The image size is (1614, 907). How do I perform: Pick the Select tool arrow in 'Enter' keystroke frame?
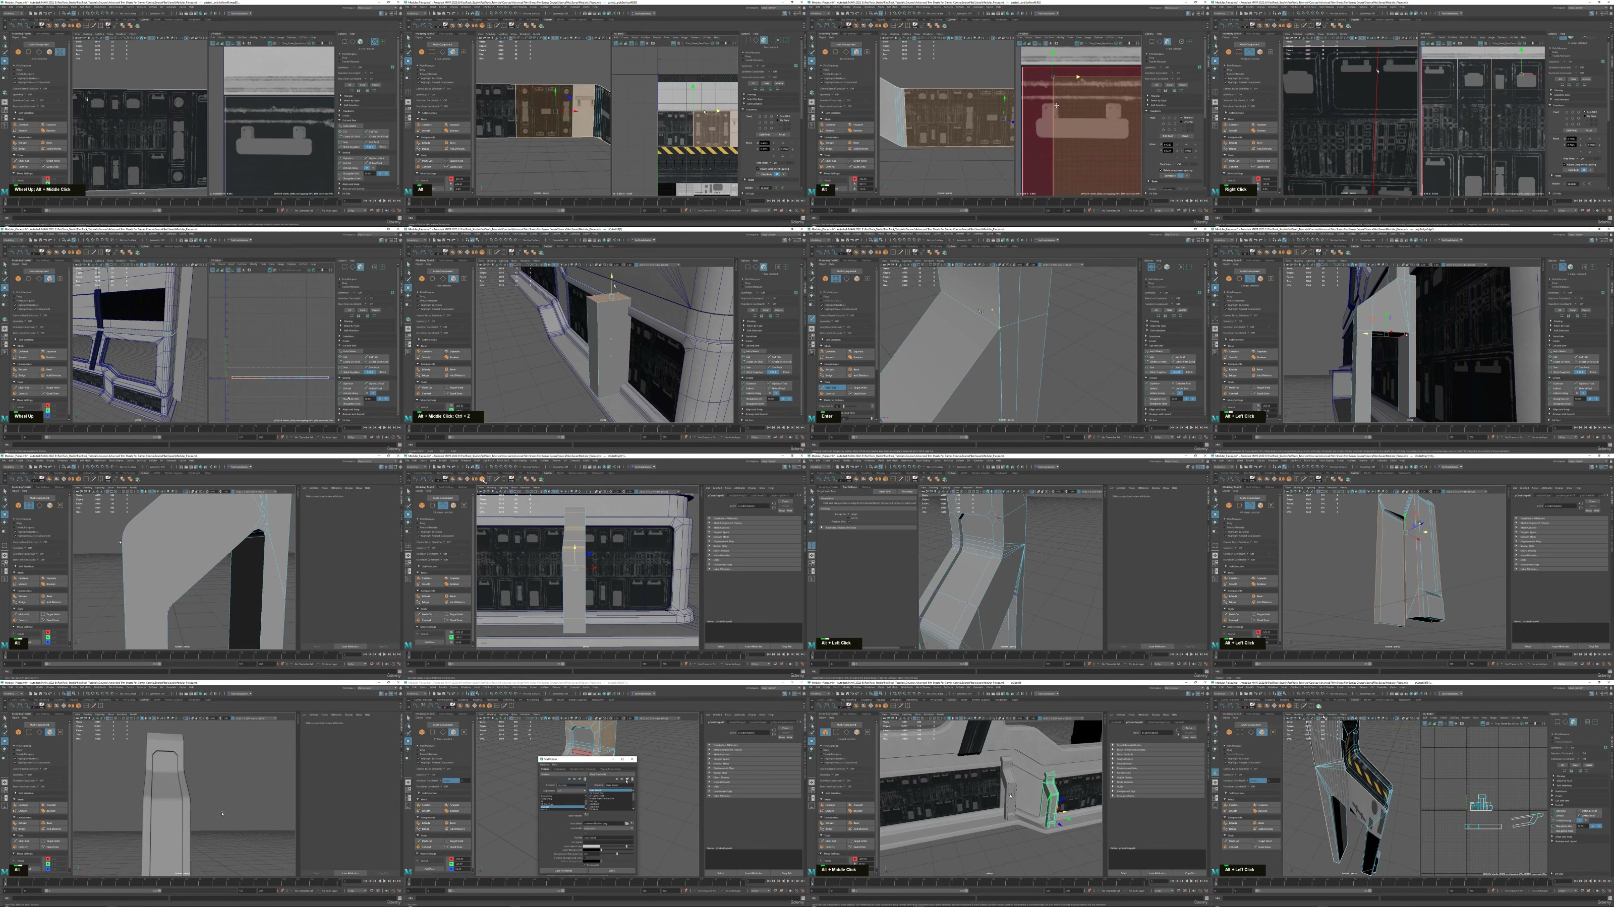812,265
